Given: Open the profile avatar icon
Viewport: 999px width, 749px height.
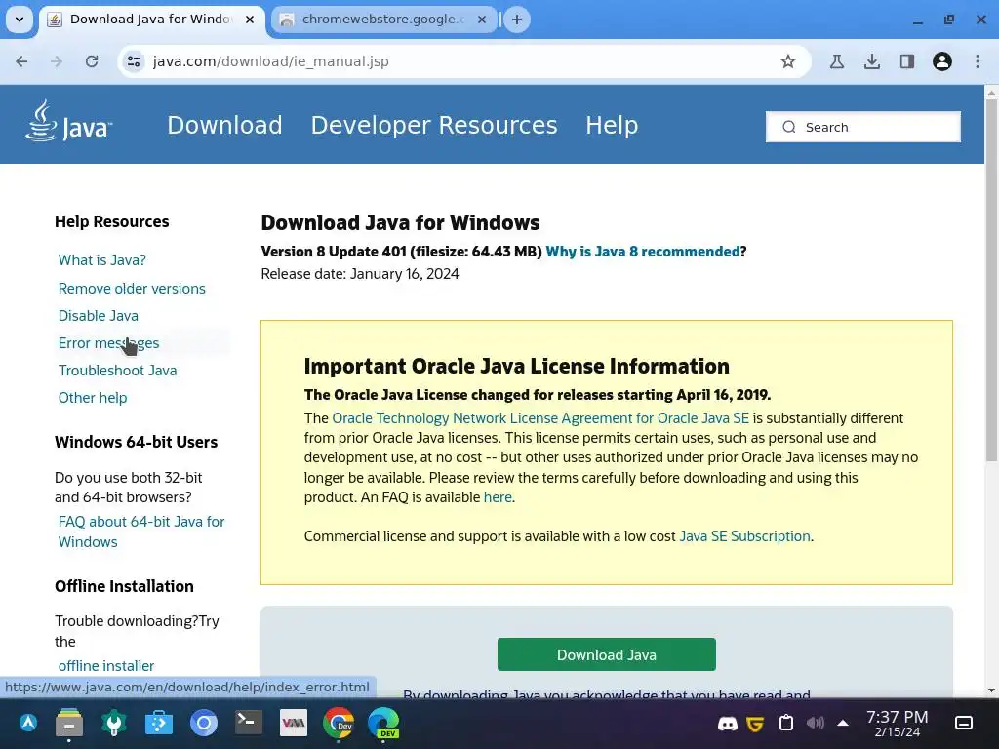Looking at the screenshot, I should point(942,61).
